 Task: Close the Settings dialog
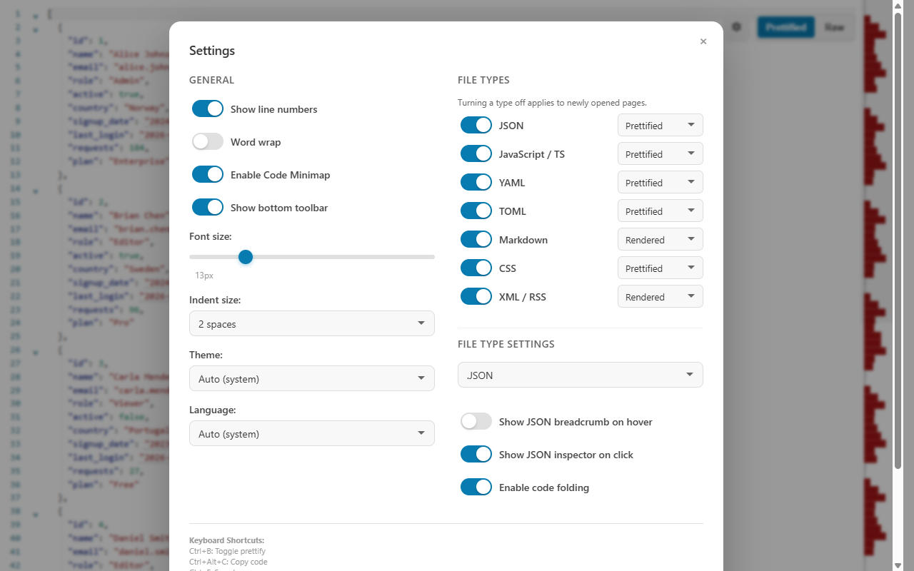[x=703, y=41]
